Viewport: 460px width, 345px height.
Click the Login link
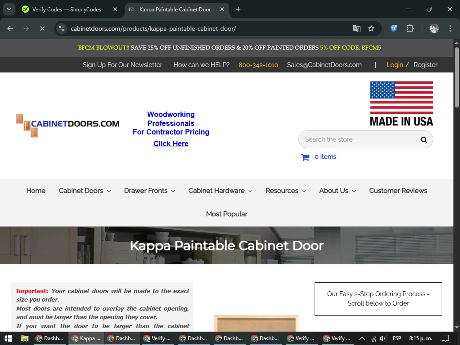[x=395, y=65]
